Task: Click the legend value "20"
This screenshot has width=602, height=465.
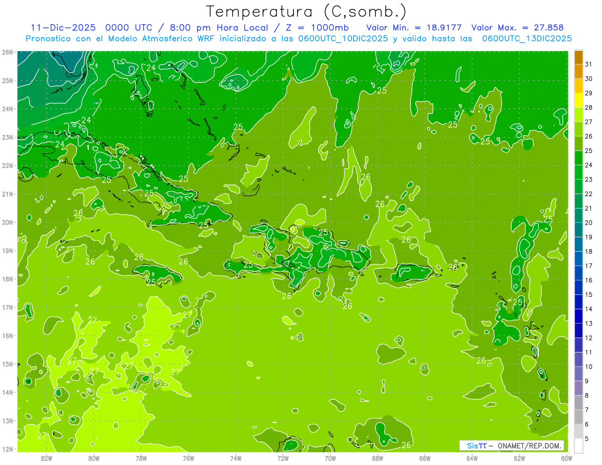Action: pos(588,222)
